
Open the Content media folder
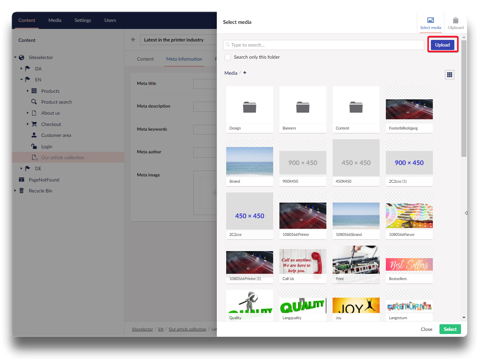(x=356, y=109)
